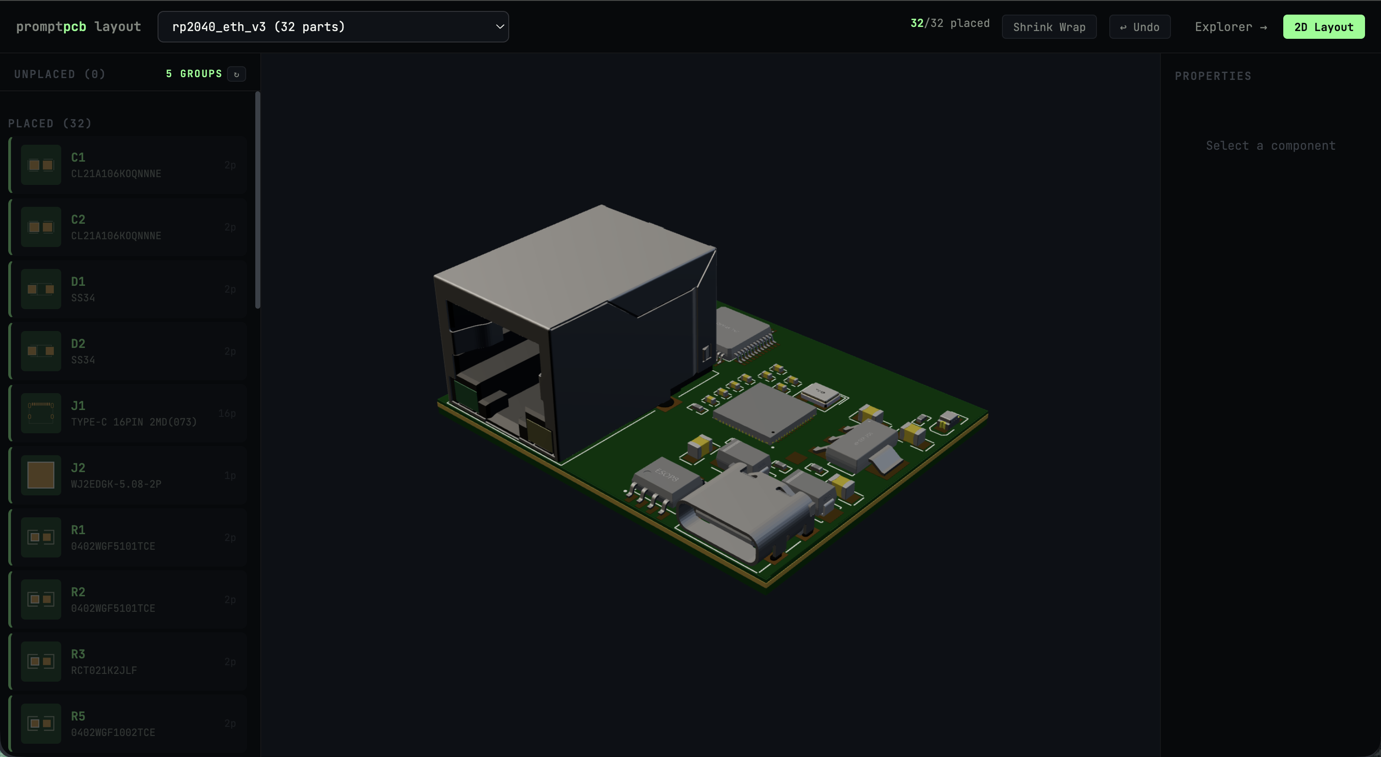This screenshot has width=1381, height=757.
Task: Select the J2 terminal block icon
Action: coord(41,476)
